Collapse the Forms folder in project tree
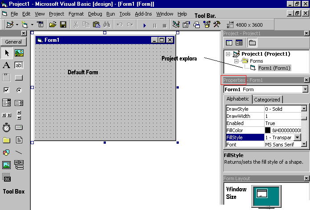Screen dimensions: 310x210 (x=237, y=61)
